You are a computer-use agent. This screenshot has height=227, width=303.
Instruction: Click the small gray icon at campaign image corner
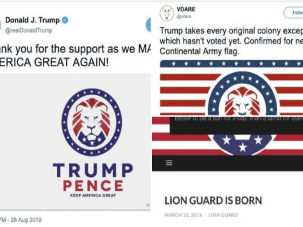point(148,205)
